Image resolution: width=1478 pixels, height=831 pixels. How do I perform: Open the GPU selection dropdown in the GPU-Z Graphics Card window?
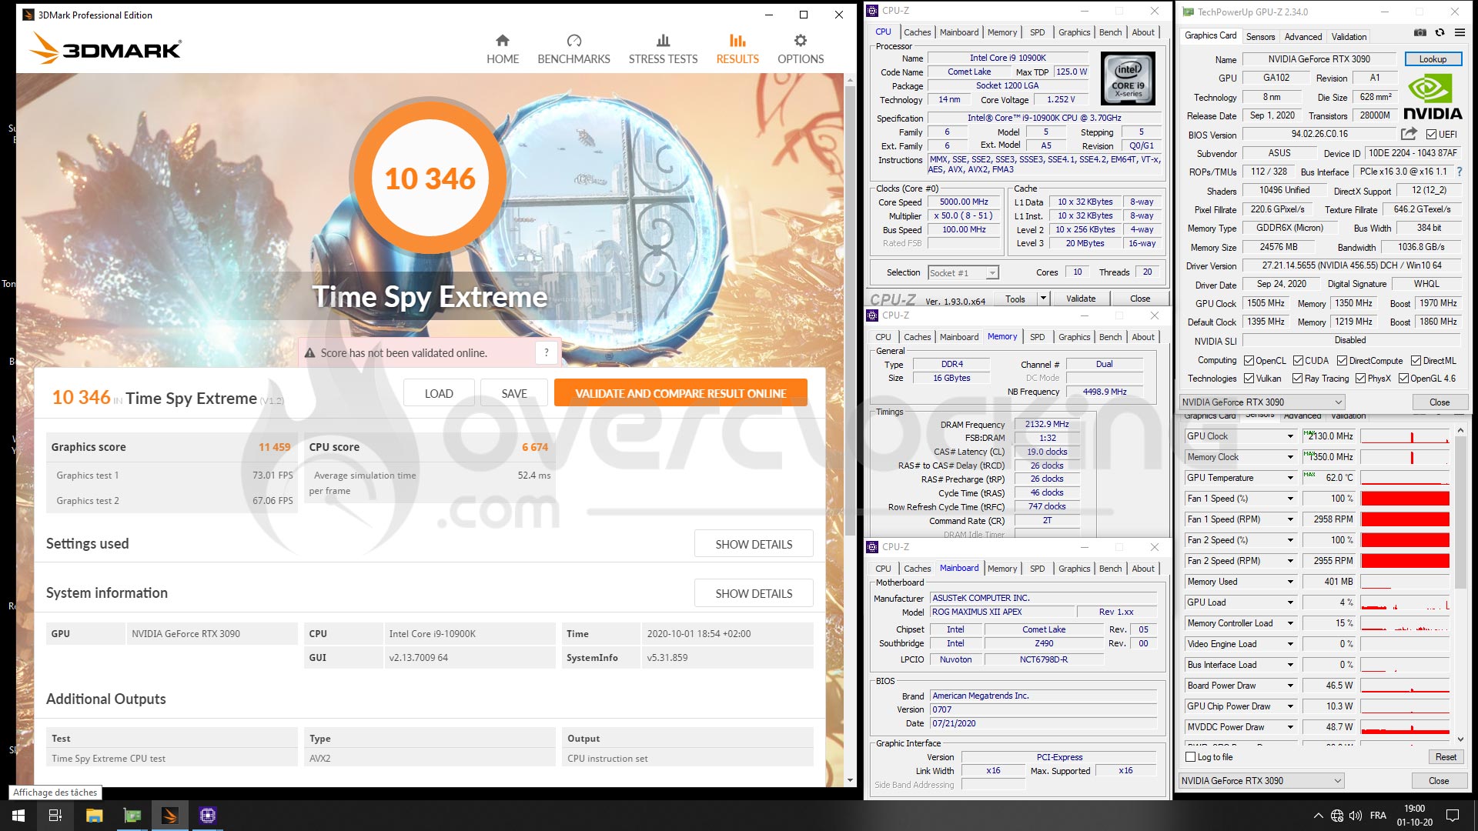click(1262, 402)
